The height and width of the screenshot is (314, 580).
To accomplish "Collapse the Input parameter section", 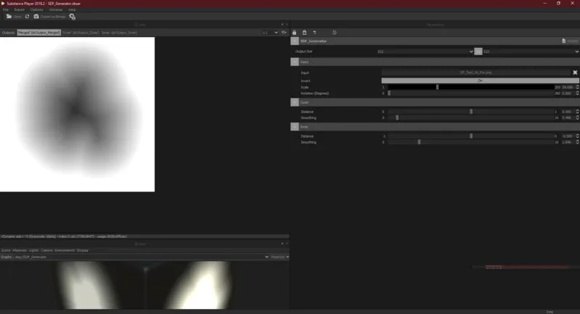I will 294,62.
